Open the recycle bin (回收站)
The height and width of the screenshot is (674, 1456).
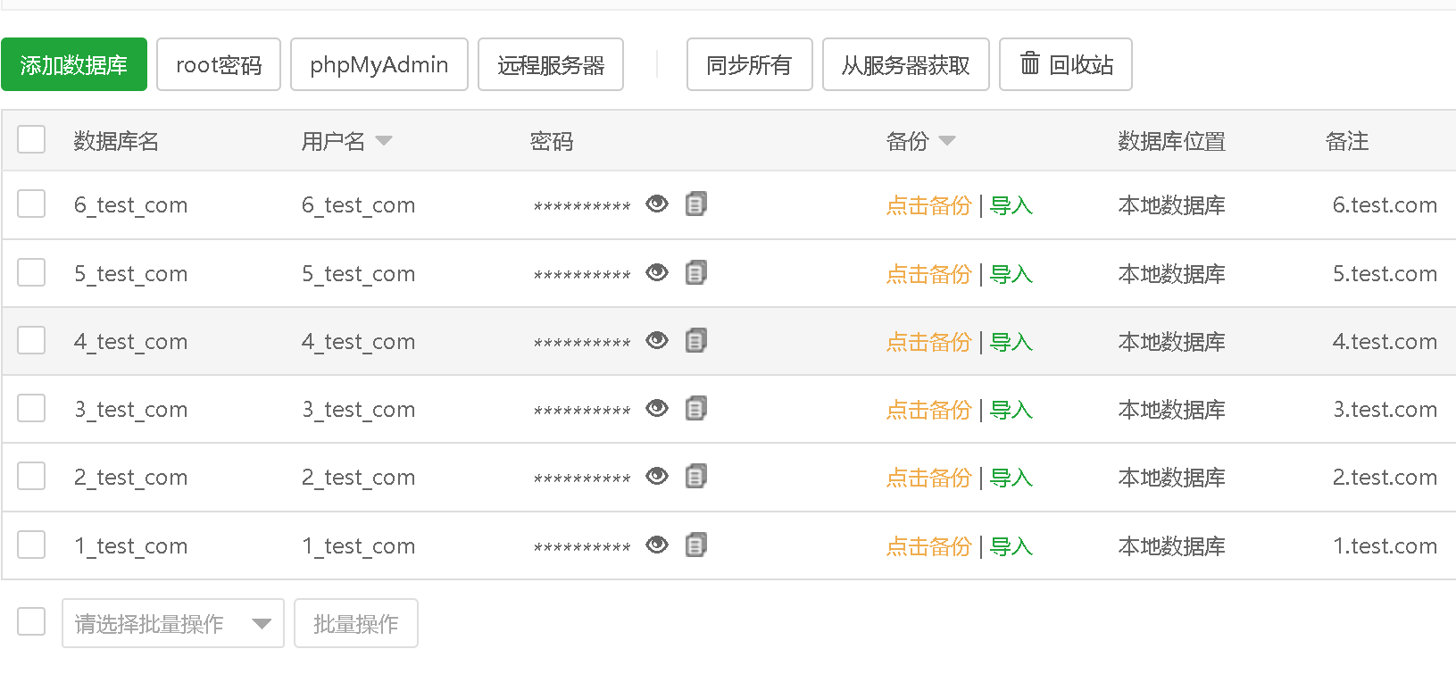pos(1065,64)
